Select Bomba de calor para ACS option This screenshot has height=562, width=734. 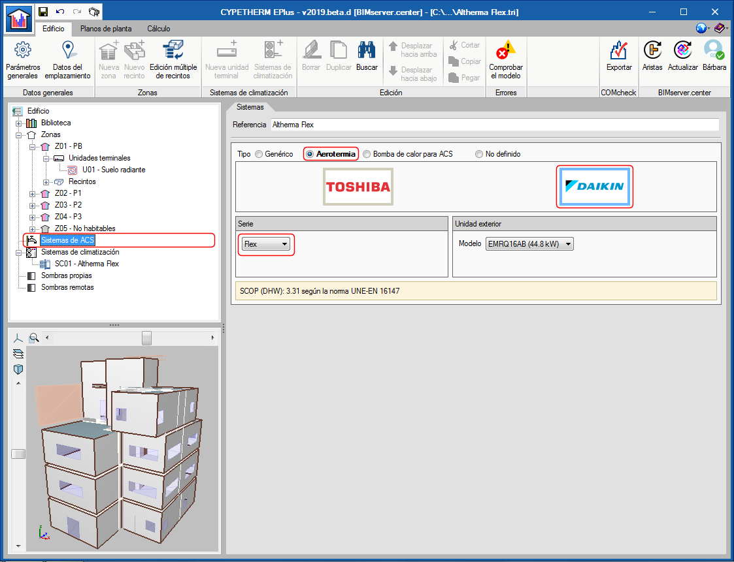pos(367,154)
